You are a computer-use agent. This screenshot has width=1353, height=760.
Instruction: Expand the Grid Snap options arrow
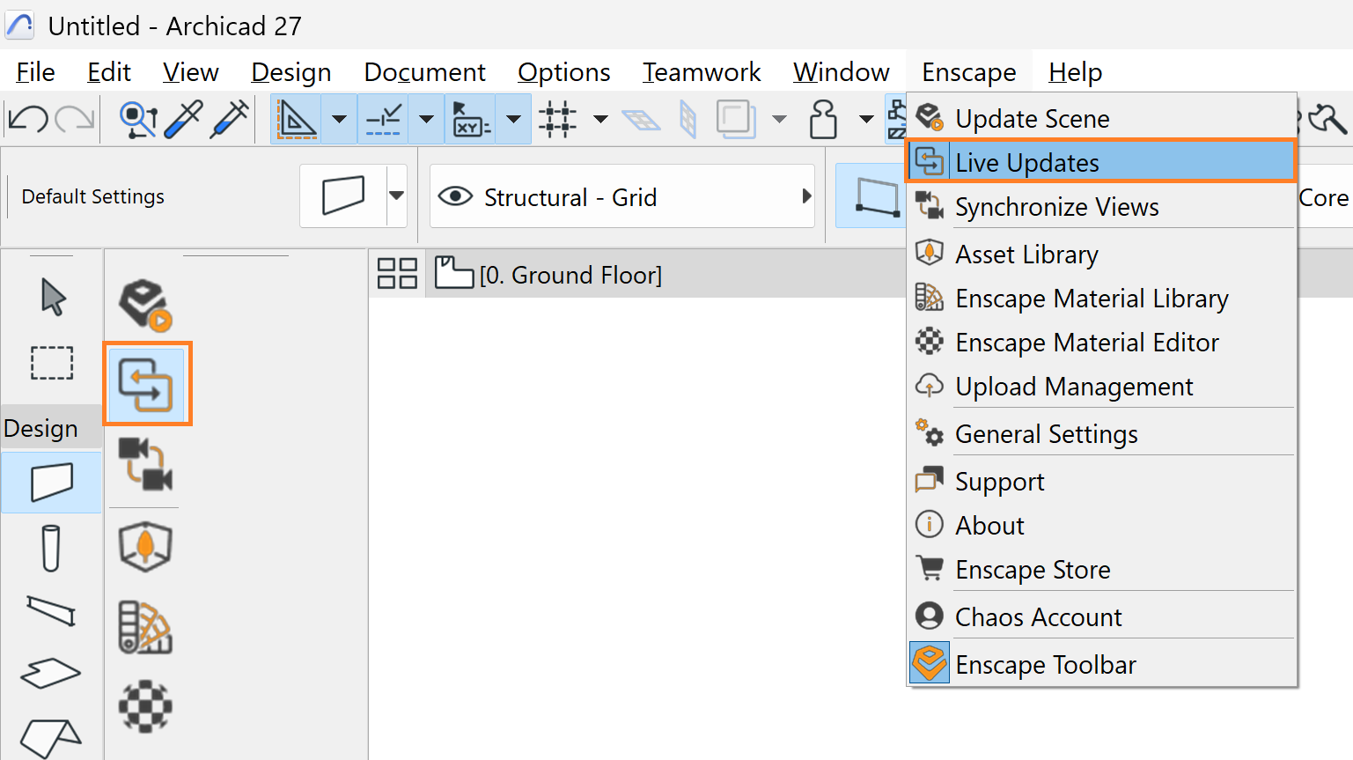(x=600, y=119)
